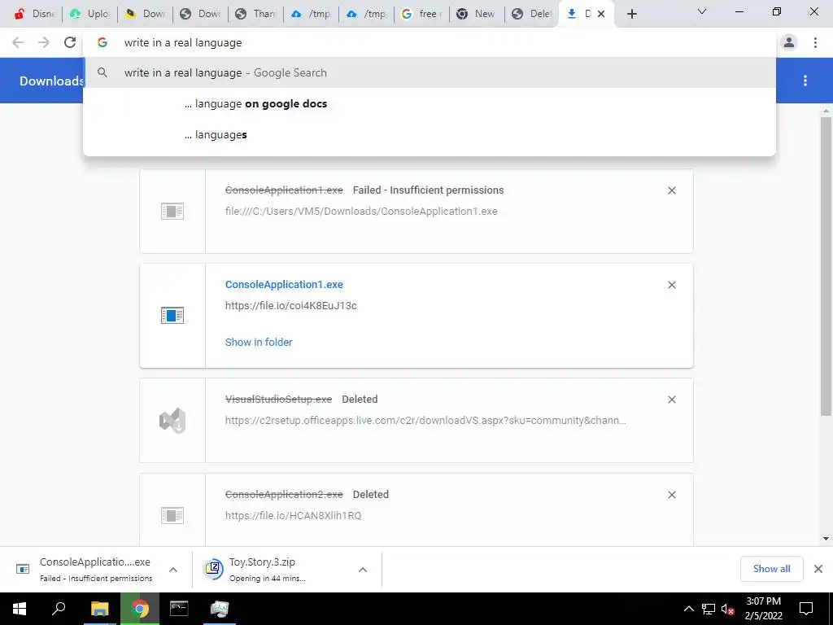Open a new tab with the plus icon
This screenshot has width=833, height=625.
click(x=631, y=15)
